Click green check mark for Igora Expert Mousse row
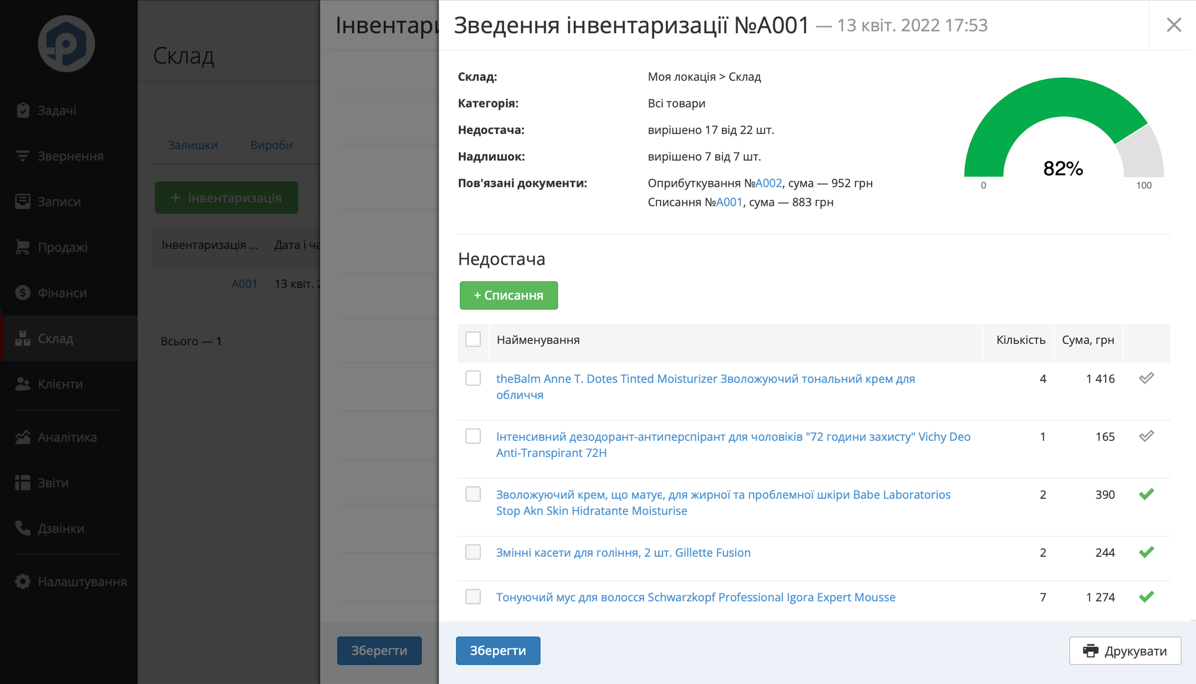 1146,597
